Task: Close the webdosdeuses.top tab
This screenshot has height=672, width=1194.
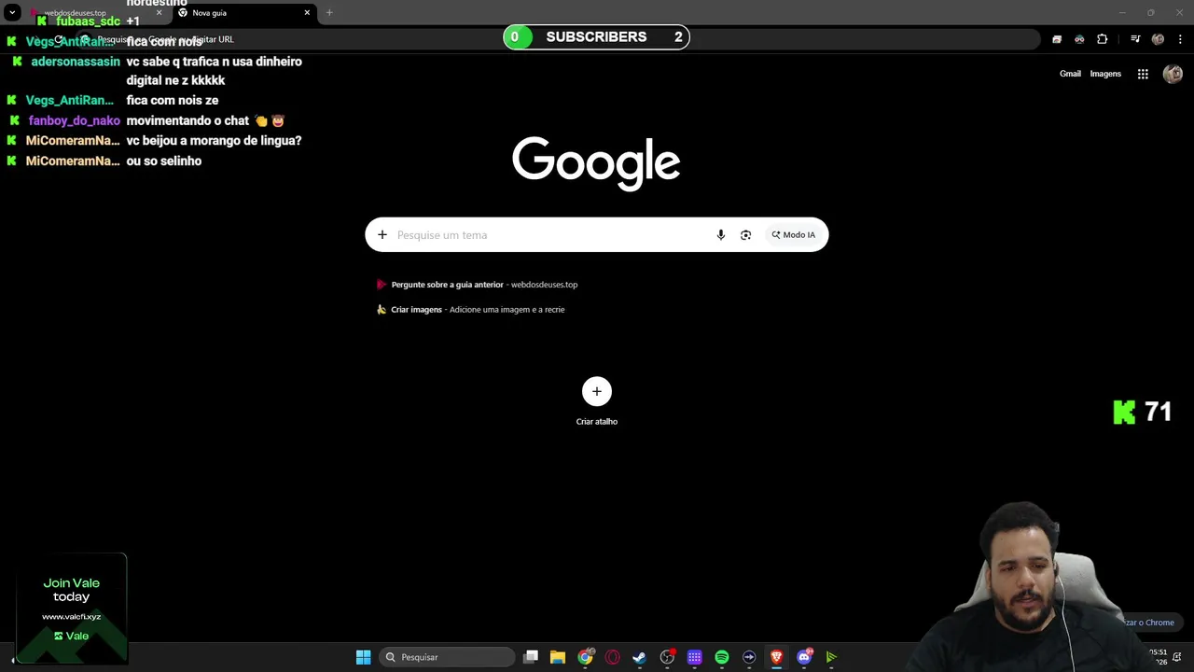Action: tap(159, 13)
